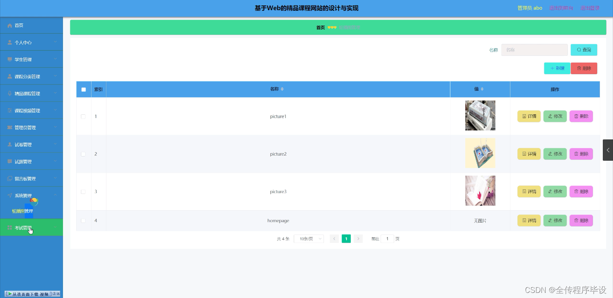The height and width of the screenshot is (298, 613).
Task: Click the chat bubble icon beside 试题管理
Action: tap(10, 162)
